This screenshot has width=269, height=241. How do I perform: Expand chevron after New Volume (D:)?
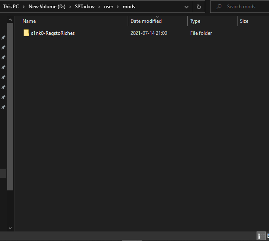[x=70, y=7]
